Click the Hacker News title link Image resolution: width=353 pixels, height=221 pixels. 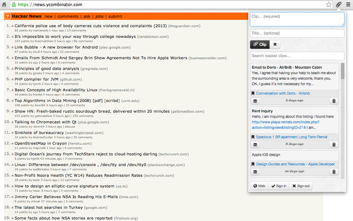[x=27, y=16]
